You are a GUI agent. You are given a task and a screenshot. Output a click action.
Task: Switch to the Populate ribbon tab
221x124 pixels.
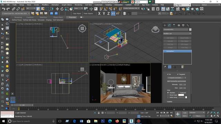pyautogui.click(x=72, y=17)
